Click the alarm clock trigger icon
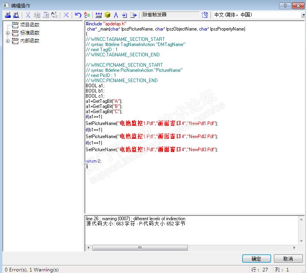 click(205, 15)
